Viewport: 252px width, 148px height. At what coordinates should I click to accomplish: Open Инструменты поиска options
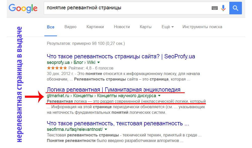tap(202, 27)
